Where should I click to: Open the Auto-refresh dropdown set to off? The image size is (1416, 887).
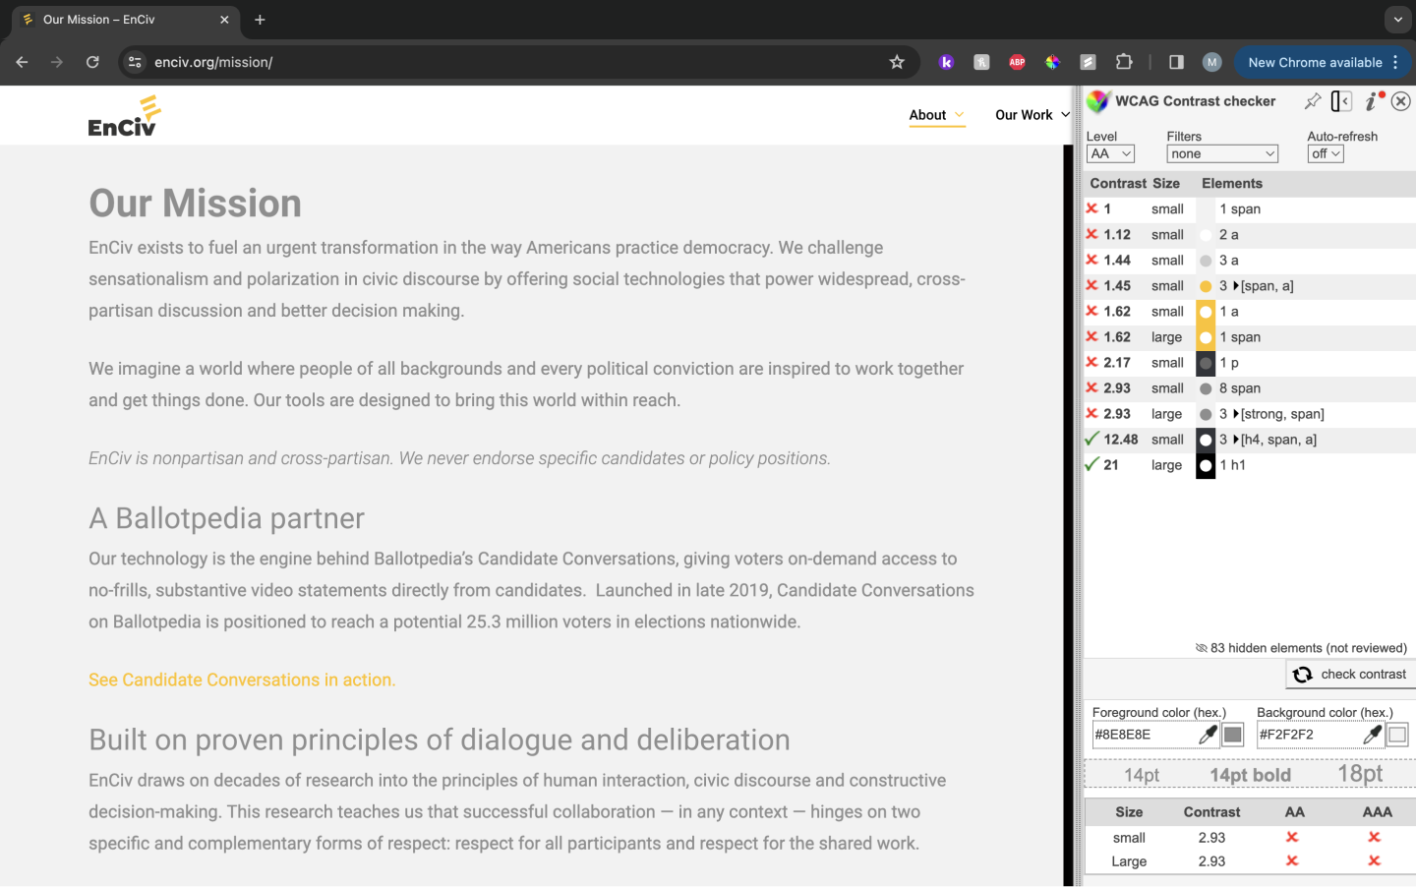[x=1326, y=154]
